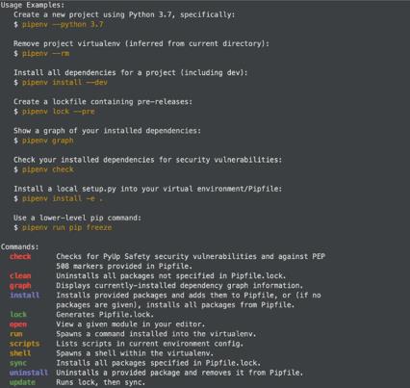Select the 'scripts' command in the list
Viewport: 410px width, 388px height.
coord(25,344)
